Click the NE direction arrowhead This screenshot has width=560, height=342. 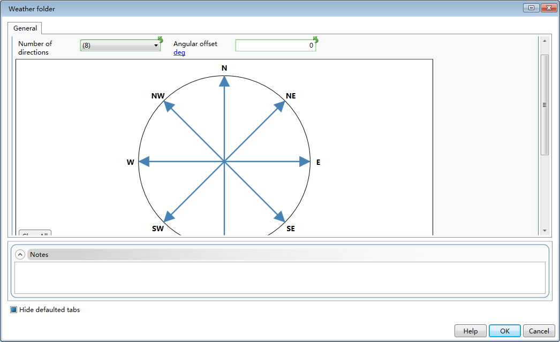pos(279,107)
